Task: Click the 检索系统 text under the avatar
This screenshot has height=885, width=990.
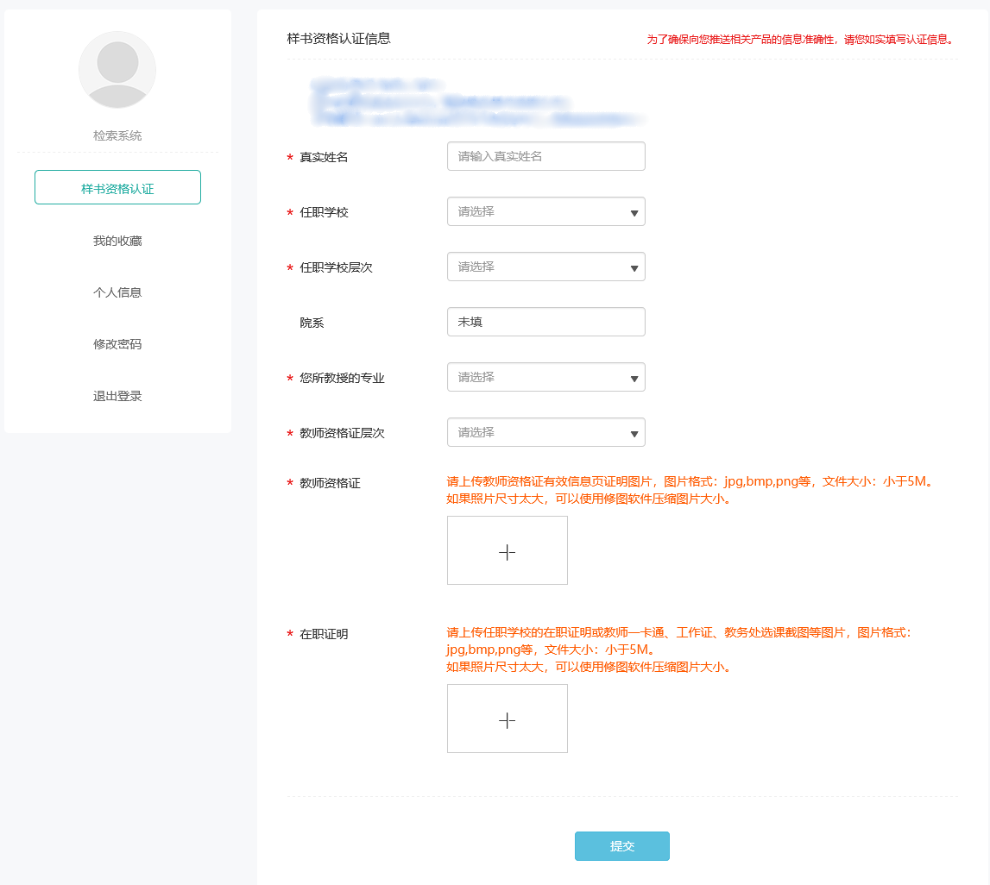Action: 117,136
